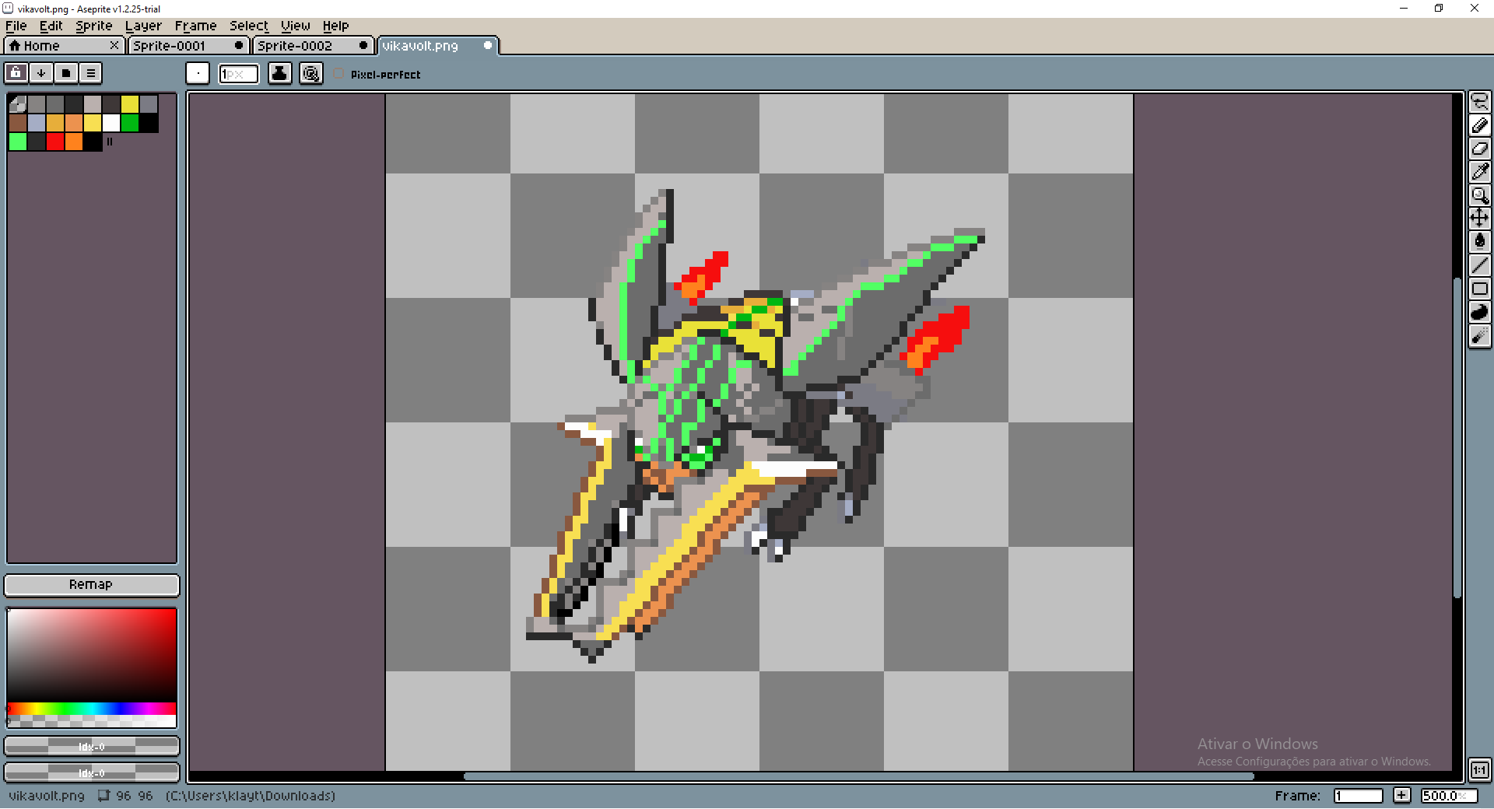The height and width of the screenshot is (809, 1494).
Task: Pick the transparent index 0 swatch
Action: pyautogui.click(x=18, y=104)
